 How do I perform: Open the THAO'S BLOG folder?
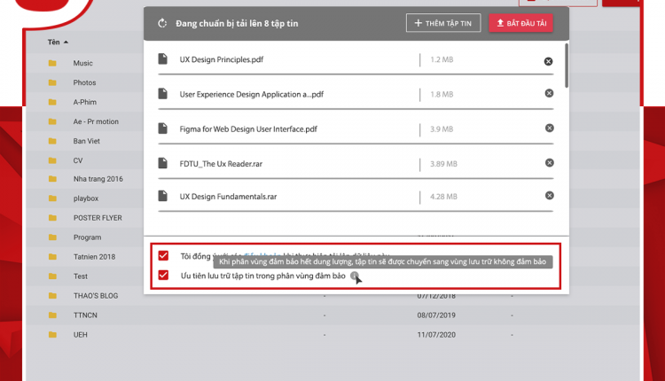click(96, 296)
